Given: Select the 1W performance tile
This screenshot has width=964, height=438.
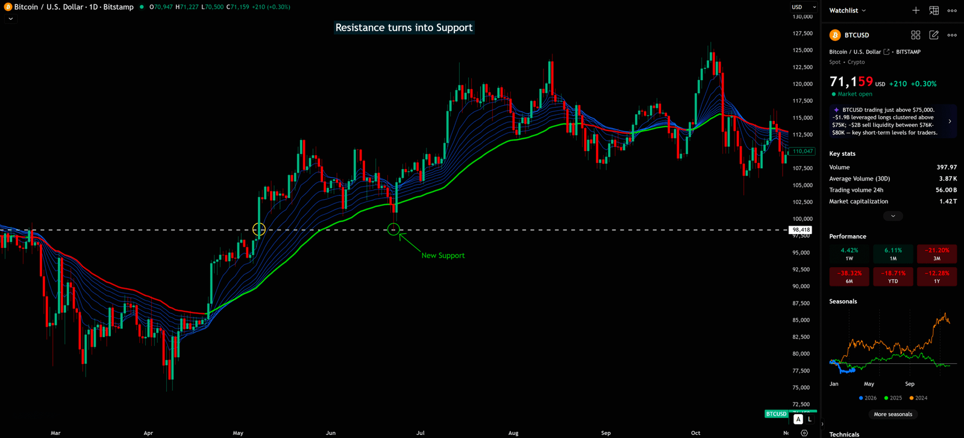Looking at the screenshot, I should click(x=849, y=254).
